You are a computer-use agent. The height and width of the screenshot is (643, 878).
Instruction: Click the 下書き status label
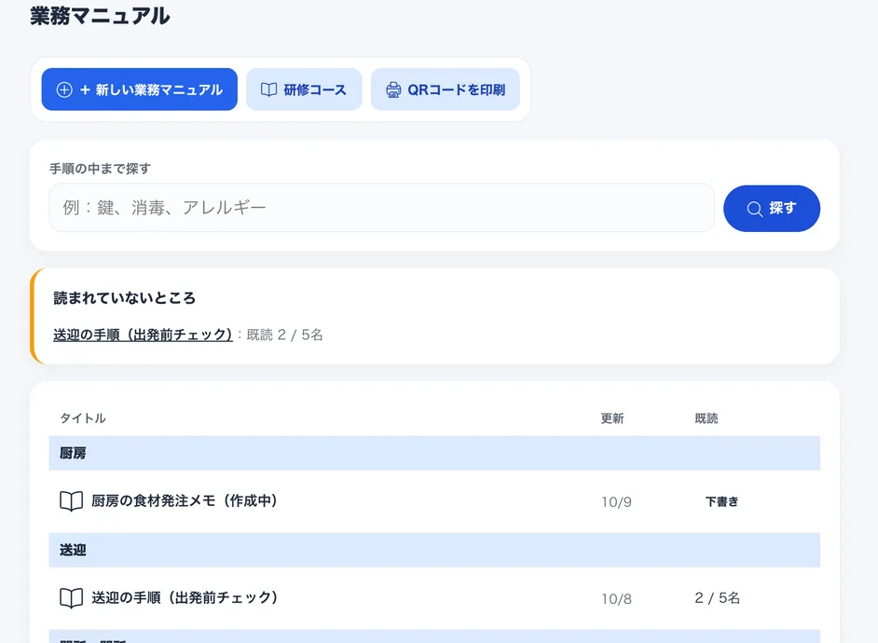pyautogui.click(x=721, y=501)
